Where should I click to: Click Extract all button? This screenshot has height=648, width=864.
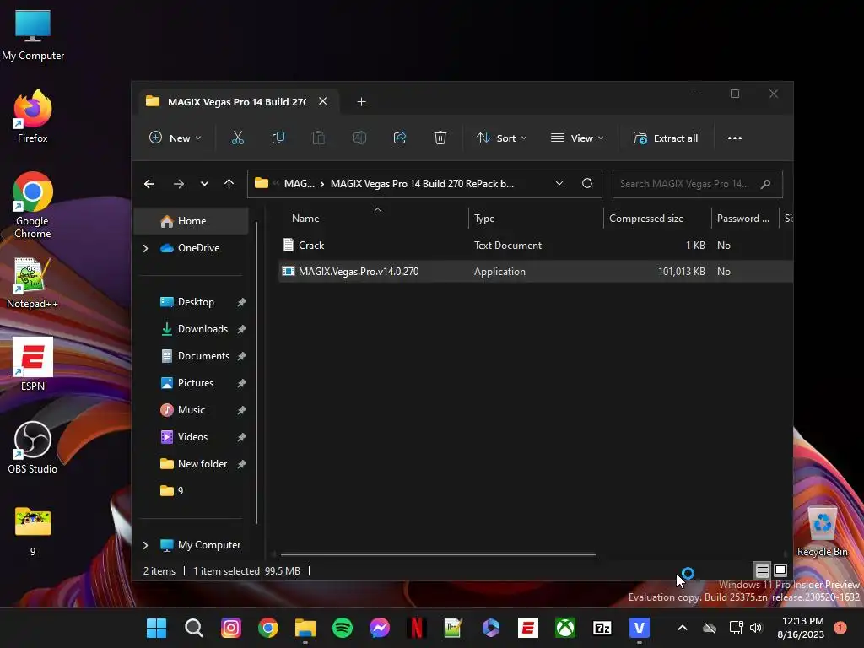[x=666, y=138]
